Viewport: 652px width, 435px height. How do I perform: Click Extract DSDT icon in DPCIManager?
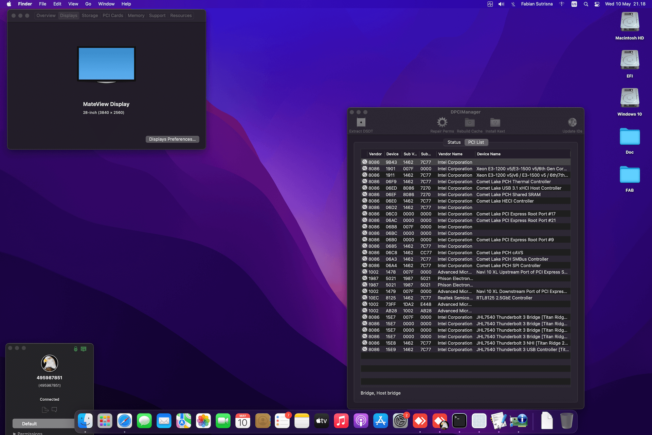[x=361, y=122]
